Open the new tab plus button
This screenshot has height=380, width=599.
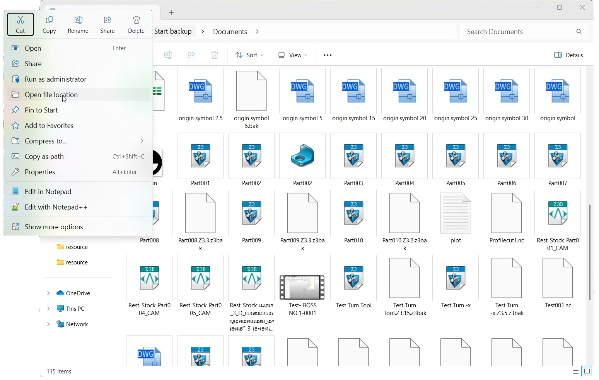171,12
